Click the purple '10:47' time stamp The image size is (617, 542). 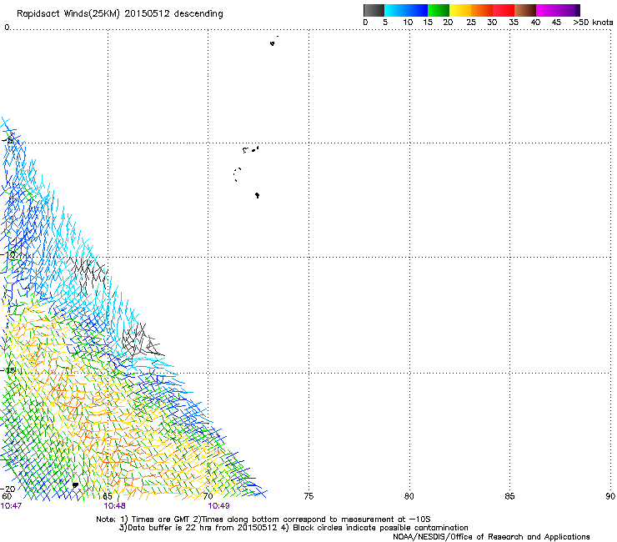[11, 506]
